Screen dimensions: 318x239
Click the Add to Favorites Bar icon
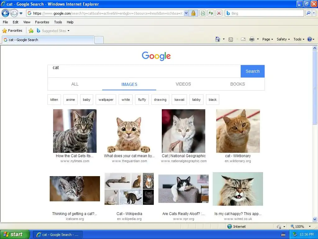click(31, 31)
